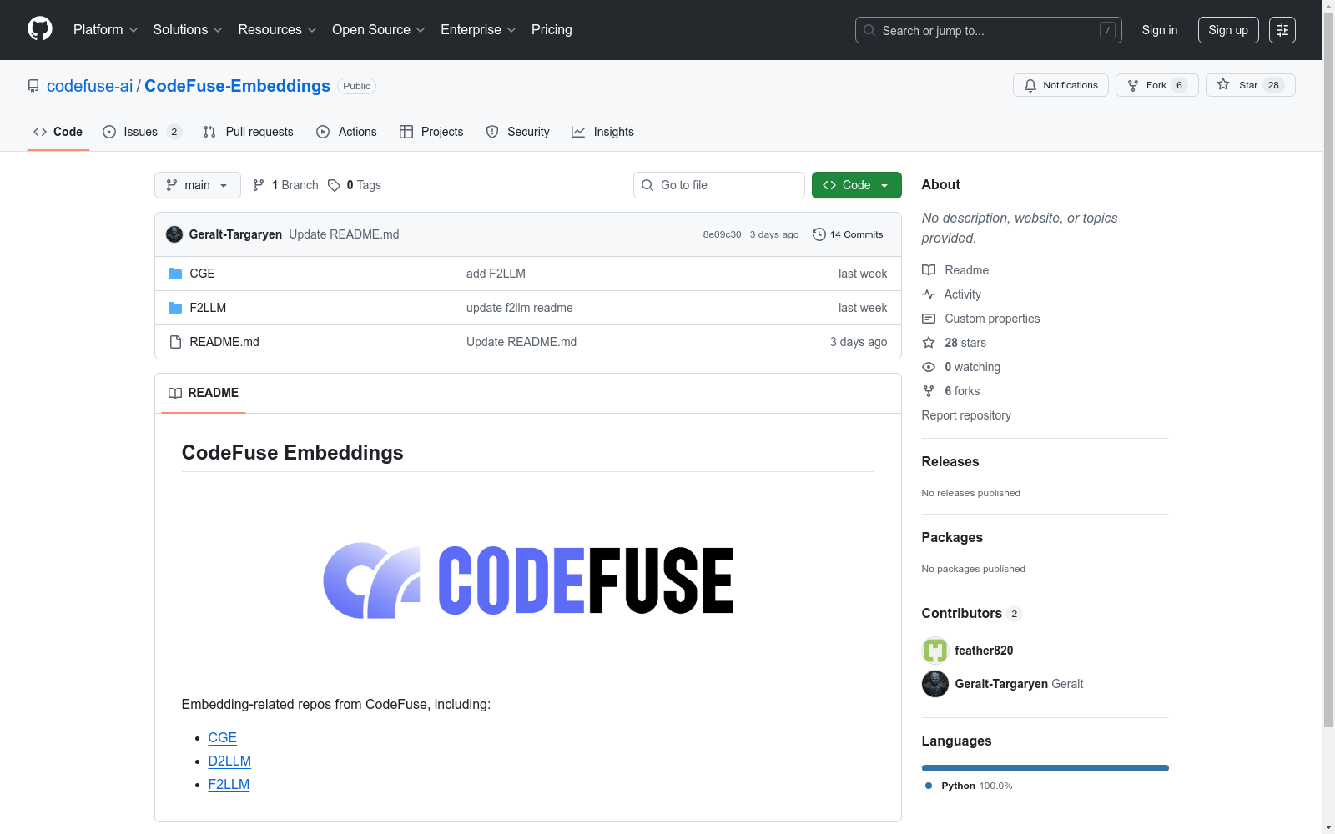Click the tag icon beside 0 Tags
The image size is (1335, 834).
pyautogui.click(x=334, y=185)
